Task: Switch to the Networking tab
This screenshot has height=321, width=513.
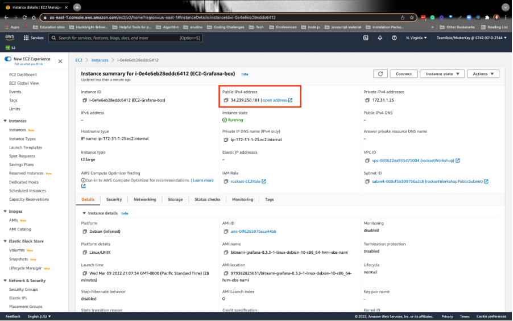Action: [144, 199]
